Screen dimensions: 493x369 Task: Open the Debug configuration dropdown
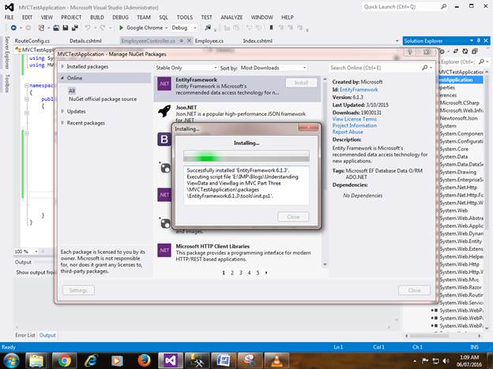[x=184, y=28]
